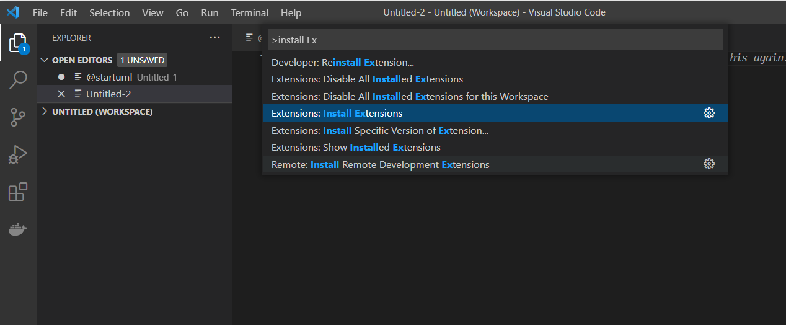This screenshot has width=786, height=325.
Task: Configure keybinding gear for Install Extensions
Action: pos(709,114)
